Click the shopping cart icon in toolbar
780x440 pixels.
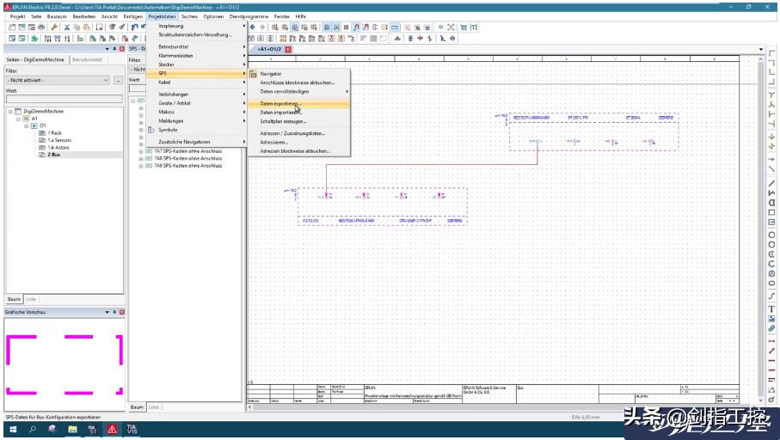tap(464, 27)
